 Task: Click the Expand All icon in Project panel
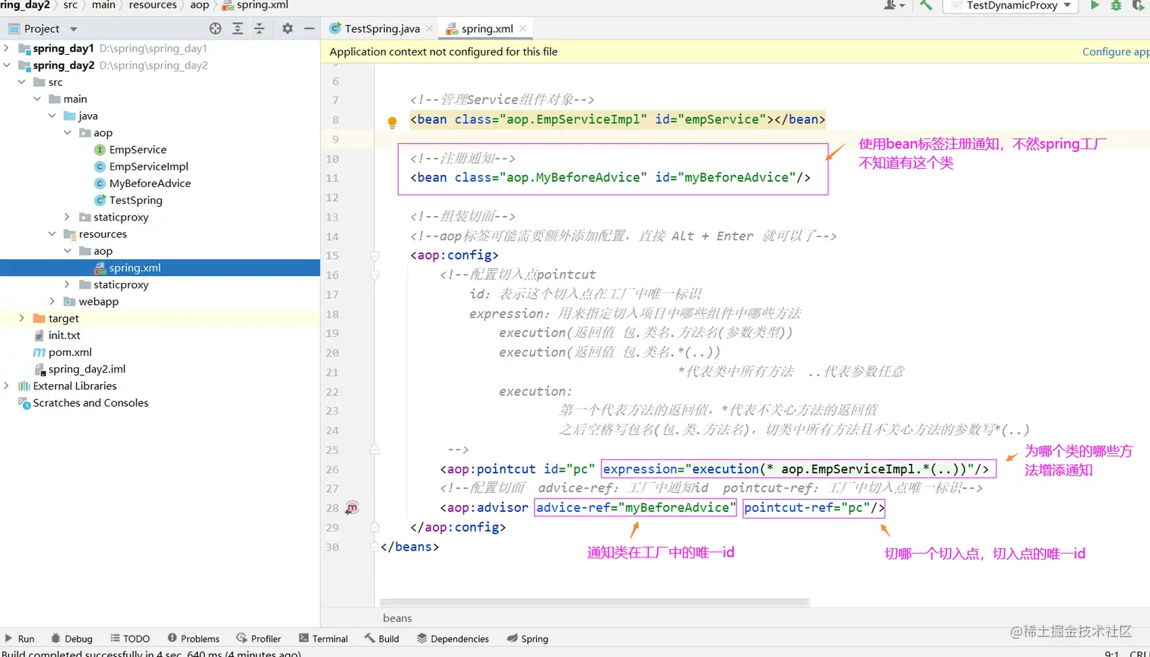tap(237, 28)
